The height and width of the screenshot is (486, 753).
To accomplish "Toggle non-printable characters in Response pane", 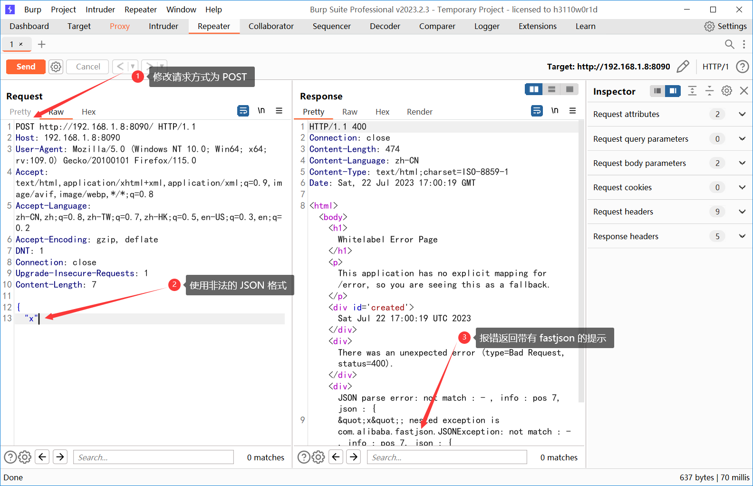I will coord(555,110).
